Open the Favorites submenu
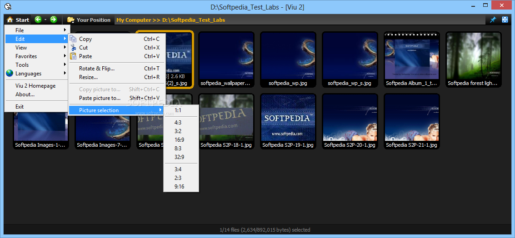The width and height of the screenshot is (515, 238). pos(36,56)
